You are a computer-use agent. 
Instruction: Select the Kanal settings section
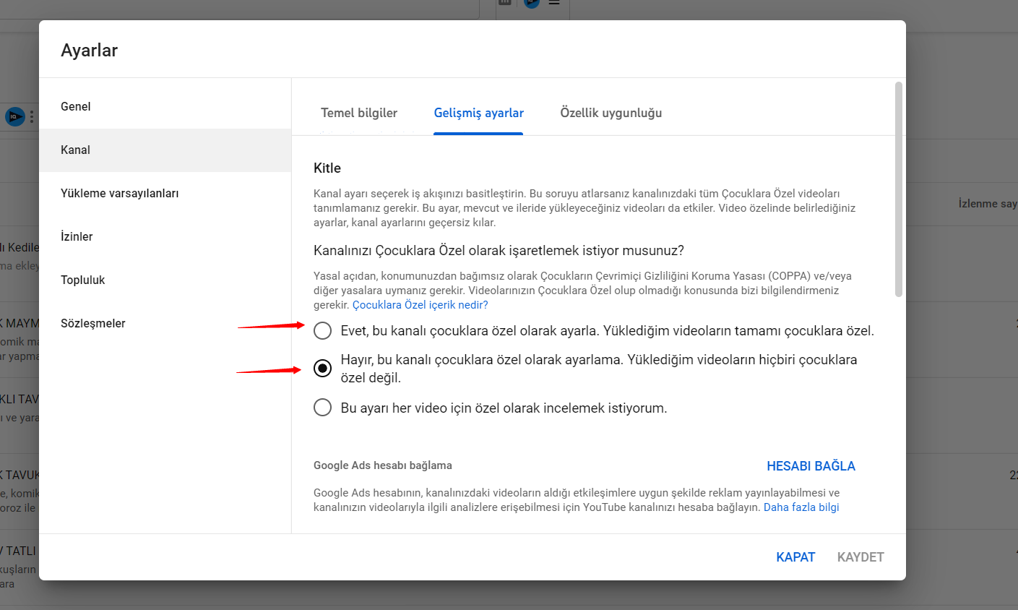coord(165,150)
